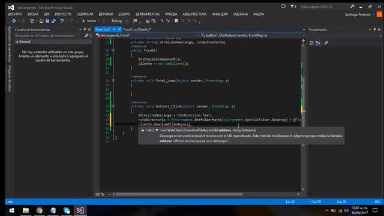The width and height of the screenshot is (384, 216).
Task: Open the ARQUITECTURA menu
Action: coord(194,14)
